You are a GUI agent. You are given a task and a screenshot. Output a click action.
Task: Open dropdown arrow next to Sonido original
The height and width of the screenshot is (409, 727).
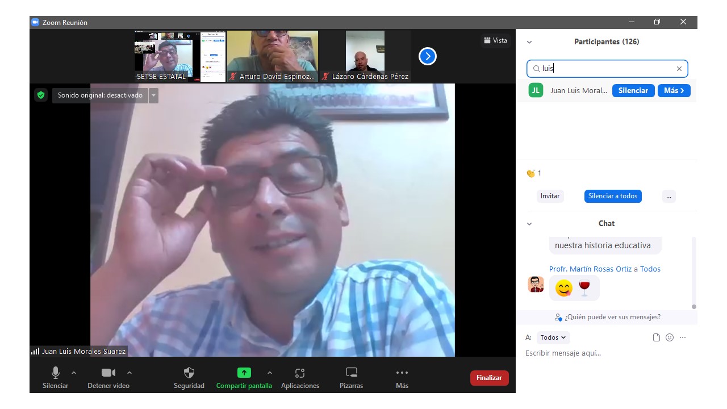[153, 95]
